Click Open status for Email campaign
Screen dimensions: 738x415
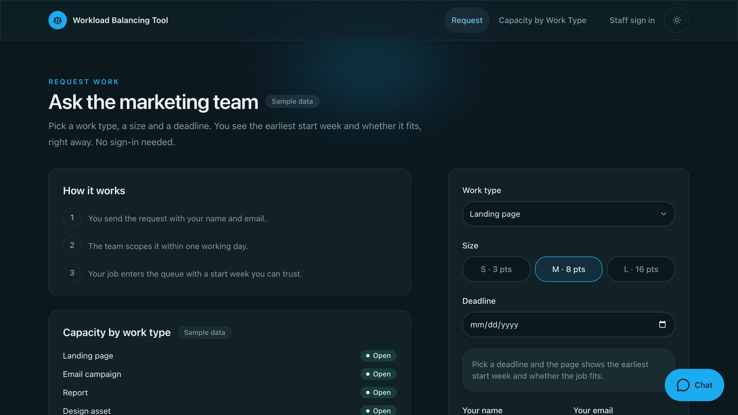click(x=378, y=374)
